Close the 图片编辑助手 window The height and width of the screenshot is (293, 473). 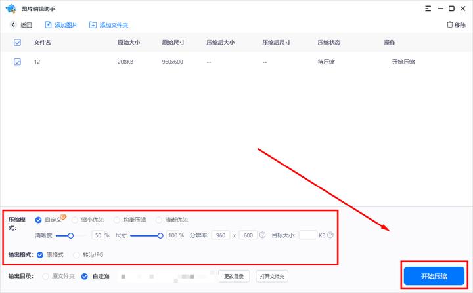click(x=463, y=9)
